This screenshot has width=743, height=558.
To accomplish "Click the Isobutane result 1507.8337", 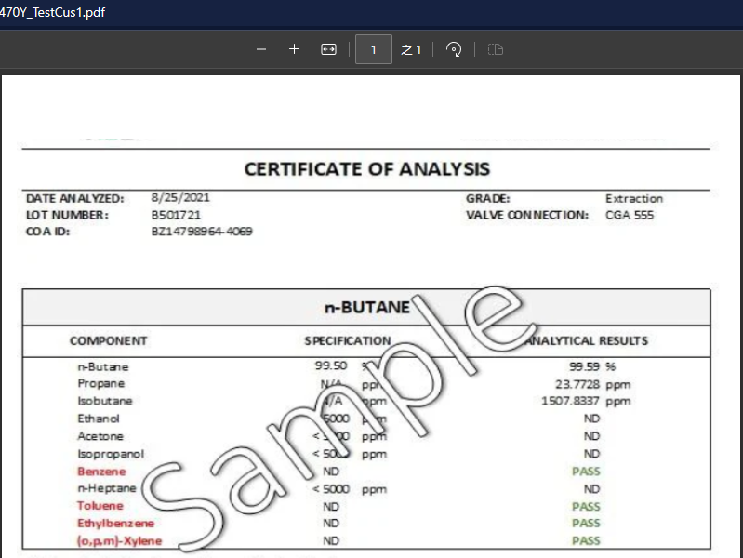I will 570,401.
